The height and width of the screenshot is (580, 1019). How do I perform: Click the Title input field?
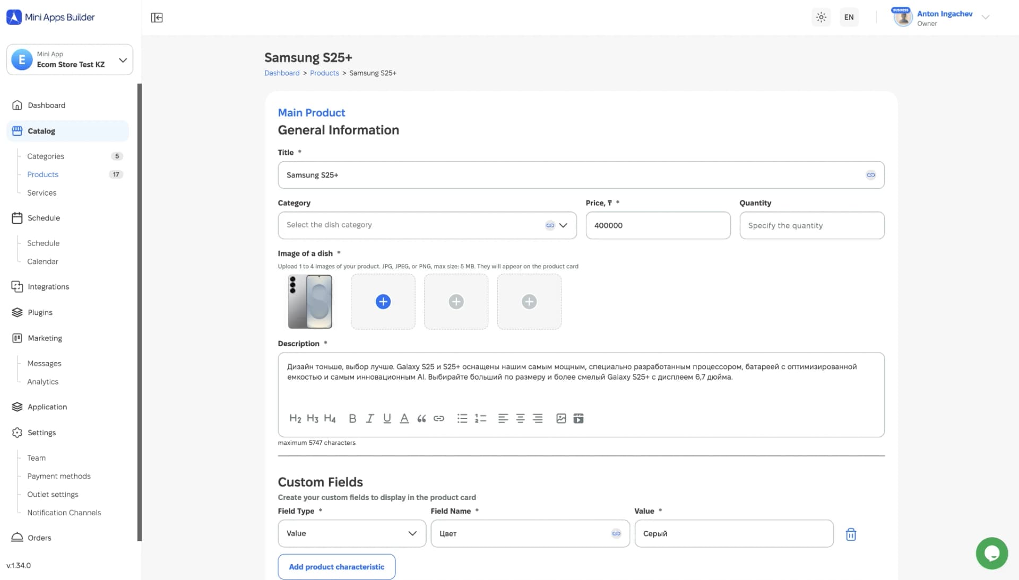point(581,175)
